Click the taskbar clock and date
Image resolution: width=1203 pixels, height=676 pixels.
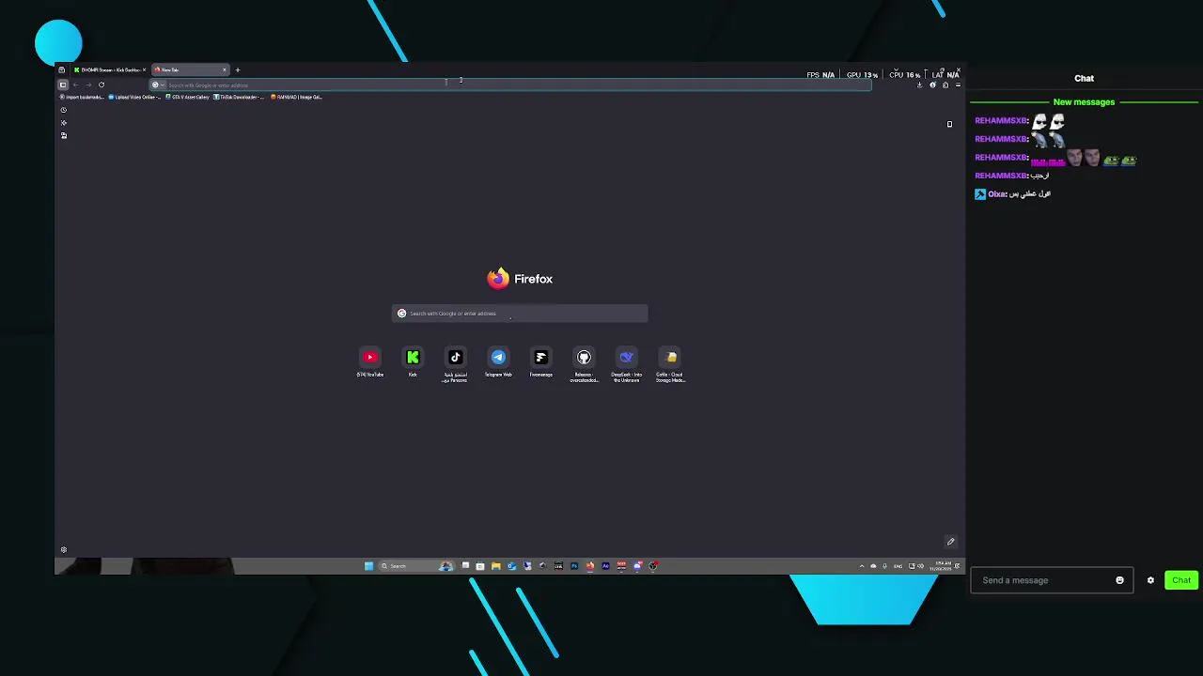tap(940, 566)
